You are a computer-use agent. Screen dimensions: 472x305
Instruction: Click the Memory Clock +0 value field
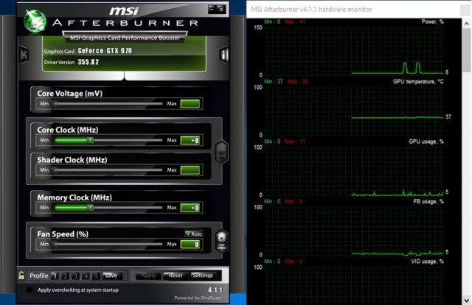(190, 208)
